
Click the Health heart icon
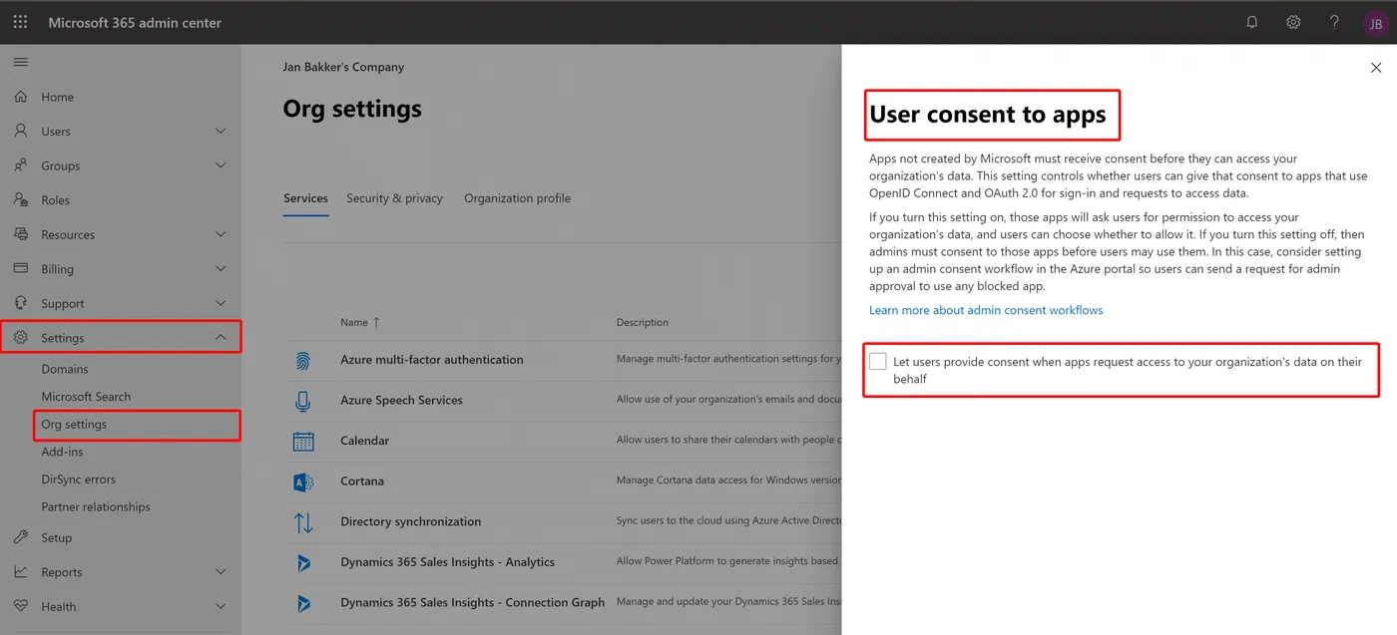click(21, 606)
